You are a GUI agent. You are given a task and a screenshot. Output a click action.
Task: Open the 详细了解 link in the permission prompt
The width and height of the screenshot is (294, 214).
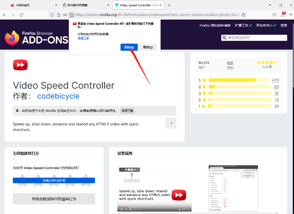tap(83, 38)
